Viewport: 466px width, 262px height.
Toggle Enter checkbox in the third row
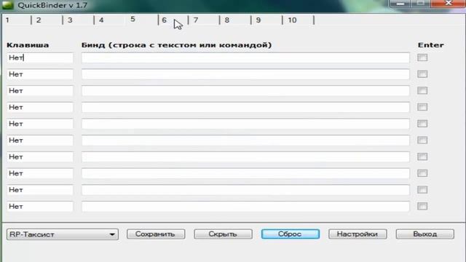pos(422,90)
